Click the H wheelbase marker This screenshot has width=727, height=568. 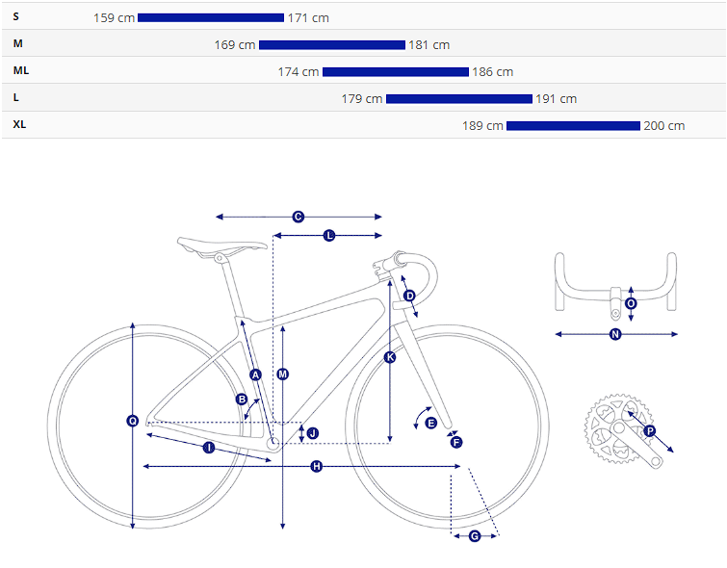(316, 467)
